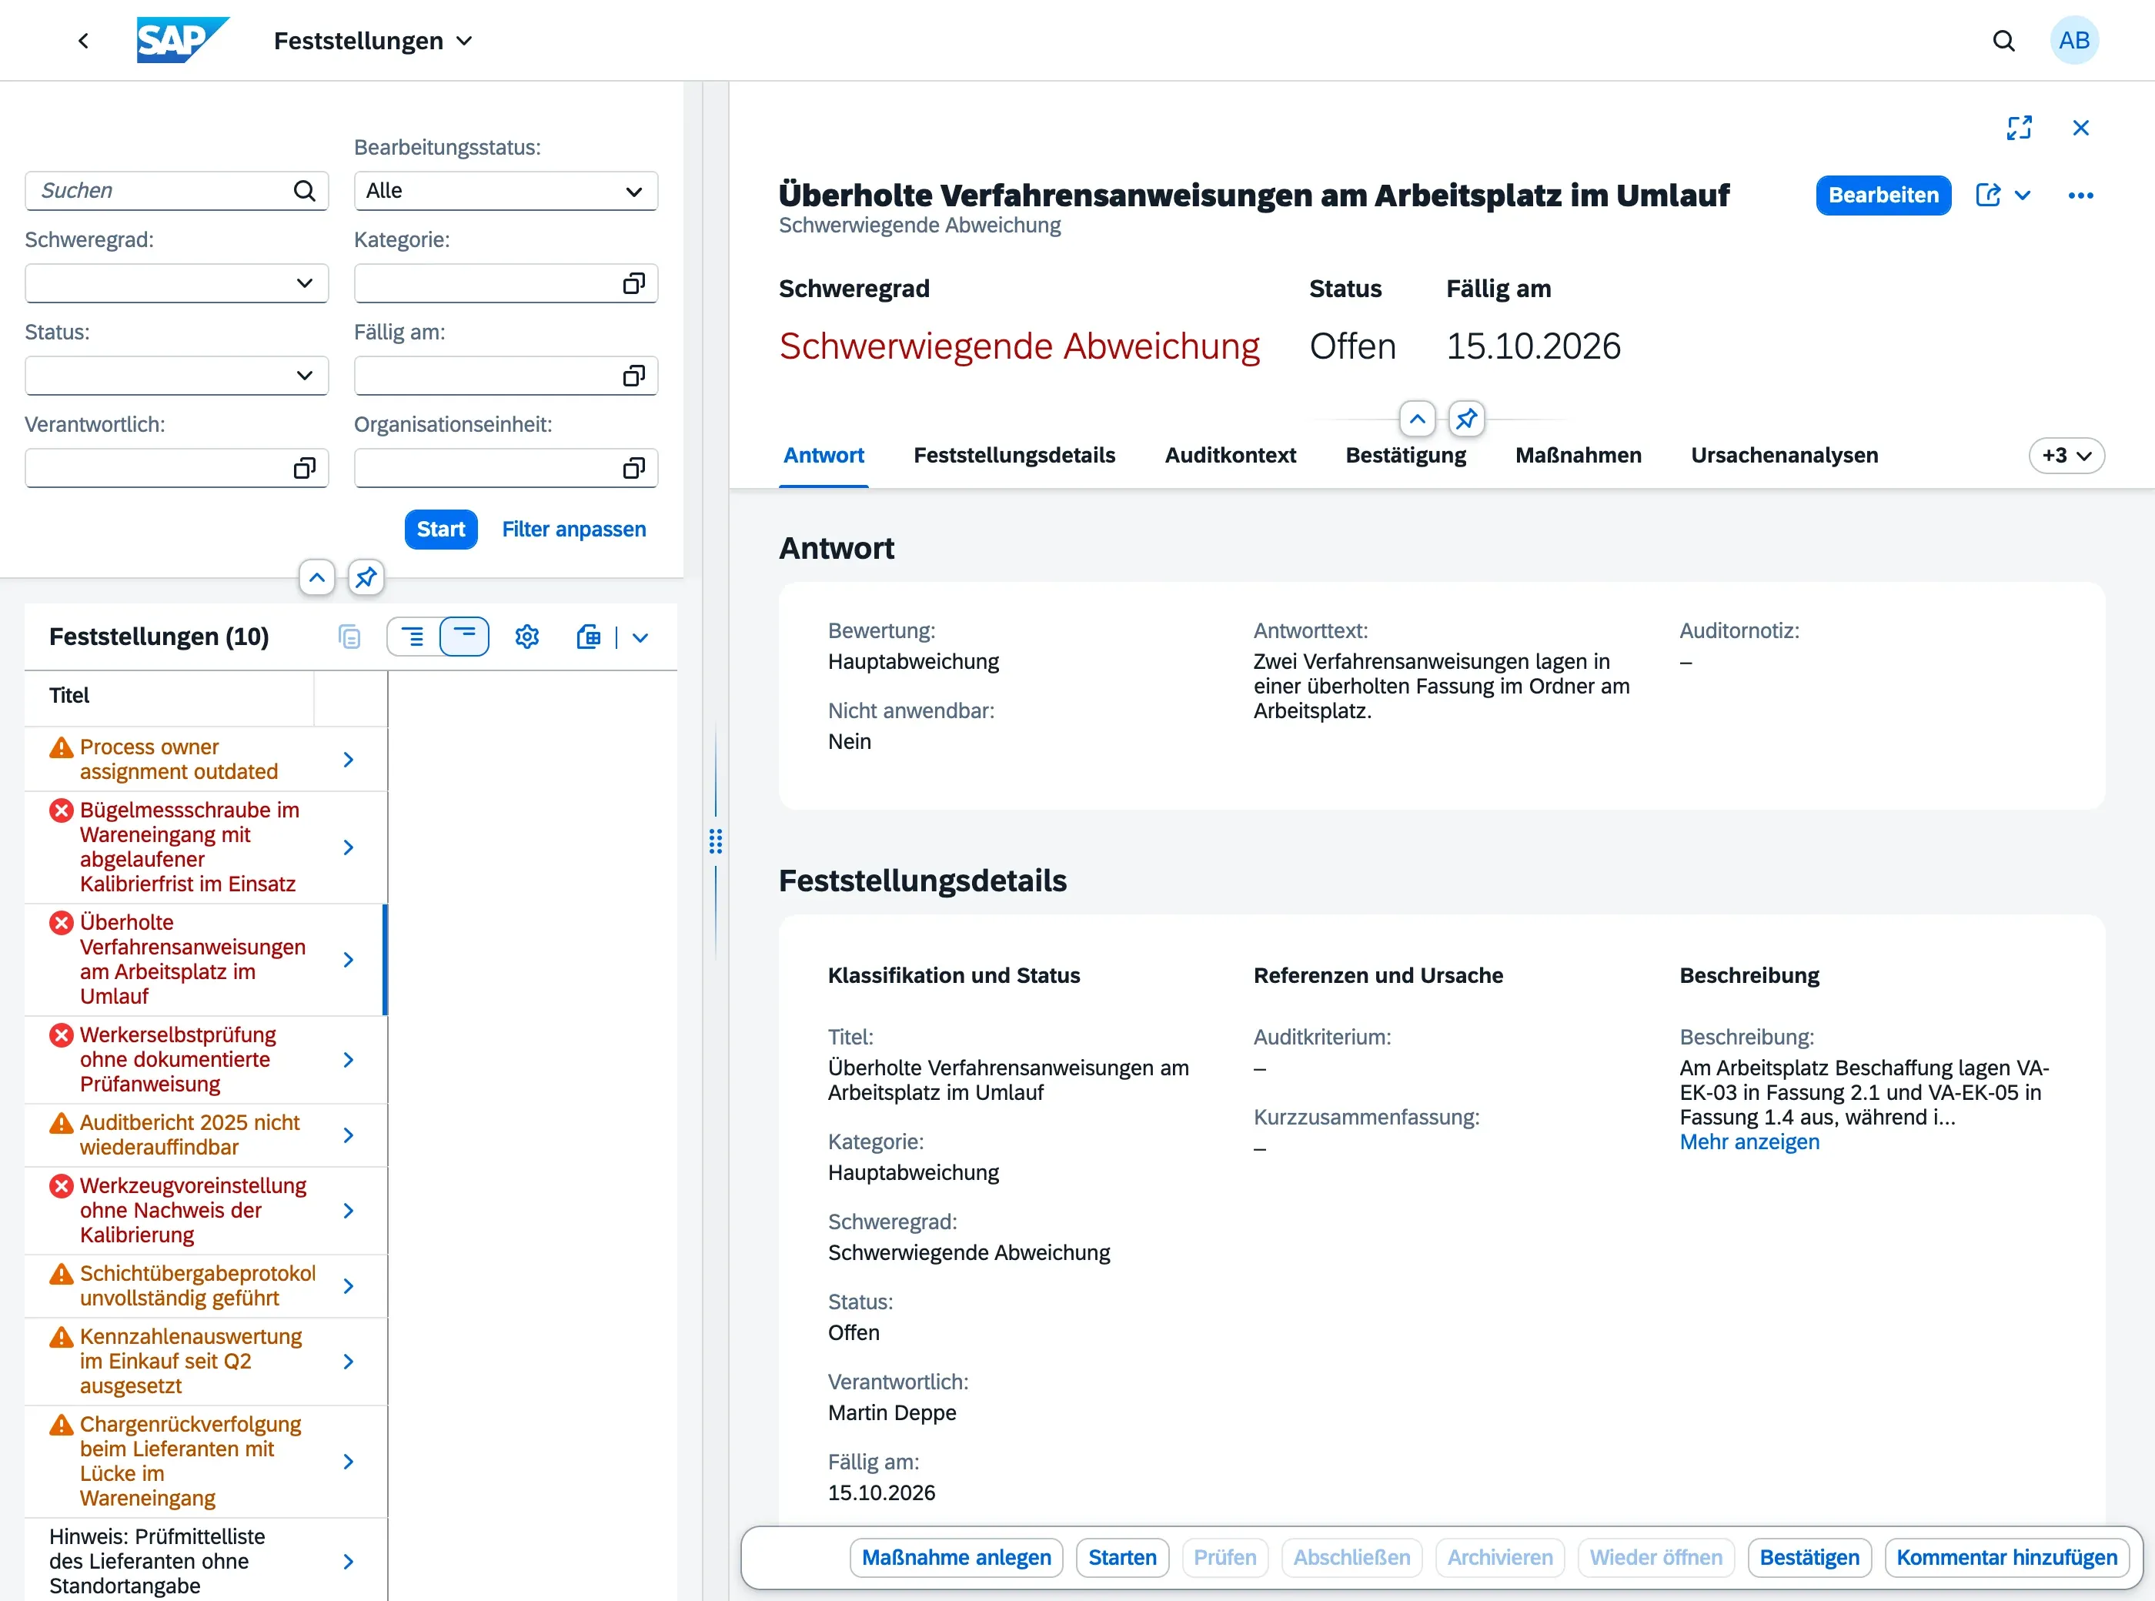Pin the detail page header

[1466, 419]
